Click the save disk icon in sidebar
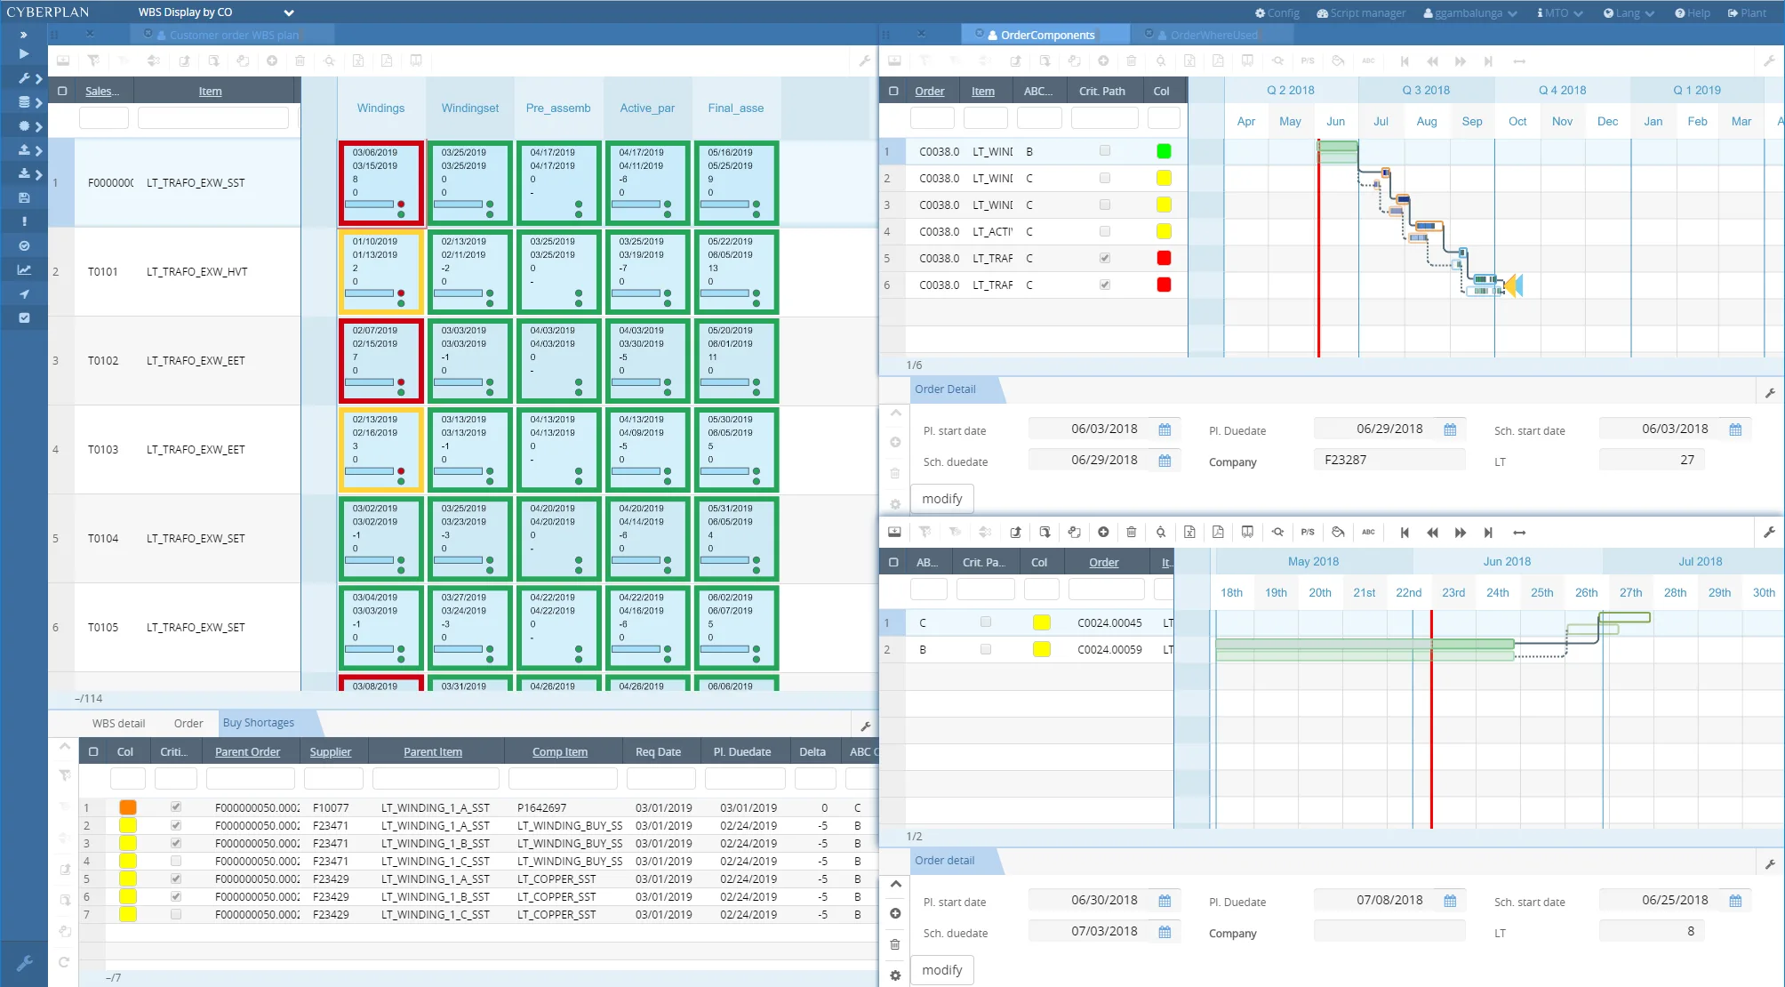Screen dimensions: 1785x987 click(x=24, y=197)
